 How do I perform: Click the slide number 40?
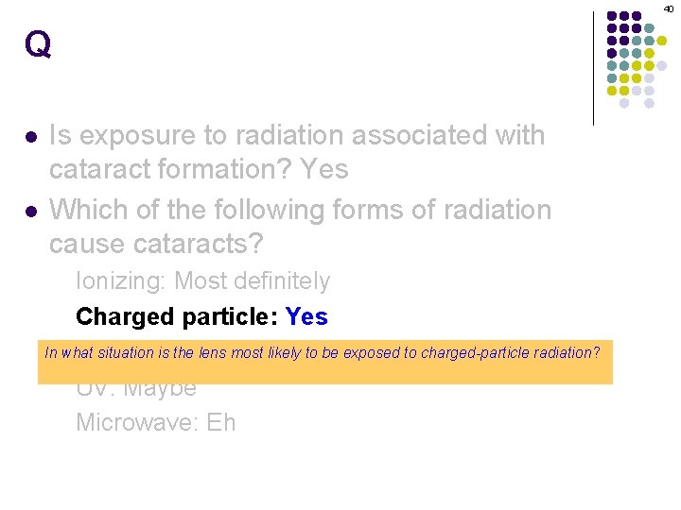(669, 8)
